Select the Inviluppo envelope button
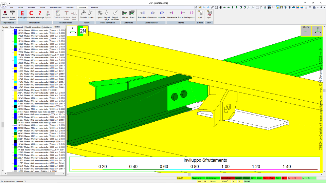 click(22, 15)
